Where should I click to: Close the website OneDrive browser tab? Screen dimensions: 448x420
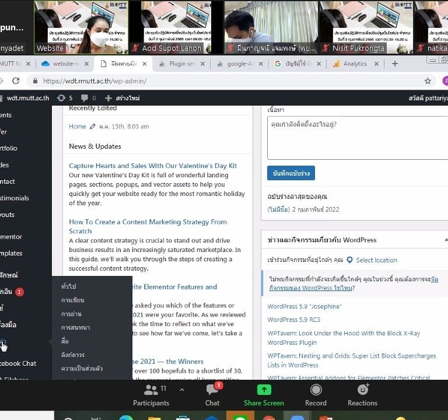click(x=86, y=64)
